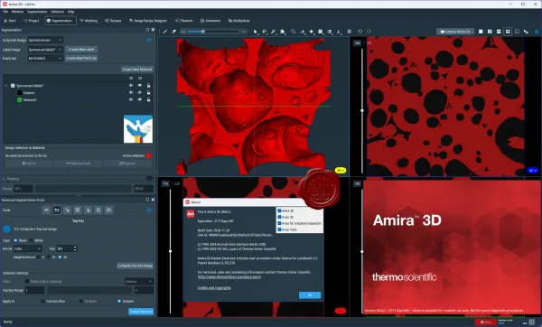Set neighborhood to 18
The image size is (542, 327).
pos(49,257)
